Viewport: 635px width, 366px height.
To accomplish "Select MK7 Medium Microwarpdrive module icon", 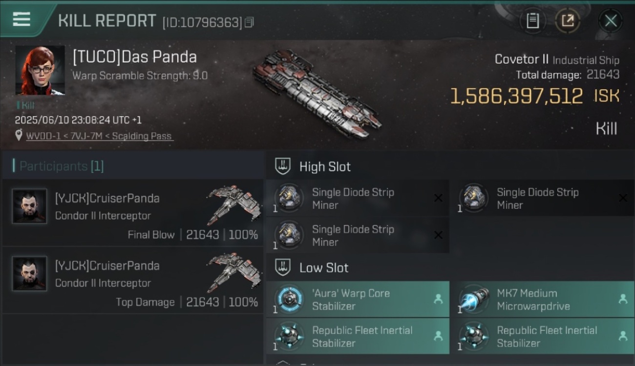I will click(x=474, y=299).
